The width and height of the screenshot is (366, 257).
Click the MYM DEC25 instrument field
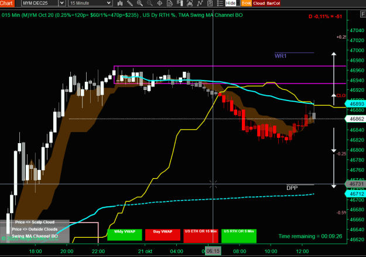click(40, 3)
